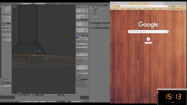Click the microphone icon in Google search
187x105 pixels.
coord(167,32)
